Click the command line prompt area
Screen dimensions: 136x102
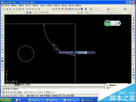pyautogui.click(x=51, y=92)
